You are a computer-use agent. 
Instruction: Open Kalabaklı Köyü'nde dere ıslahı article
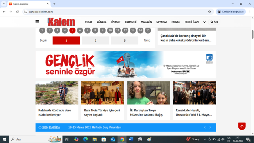(x=55, y=112)
